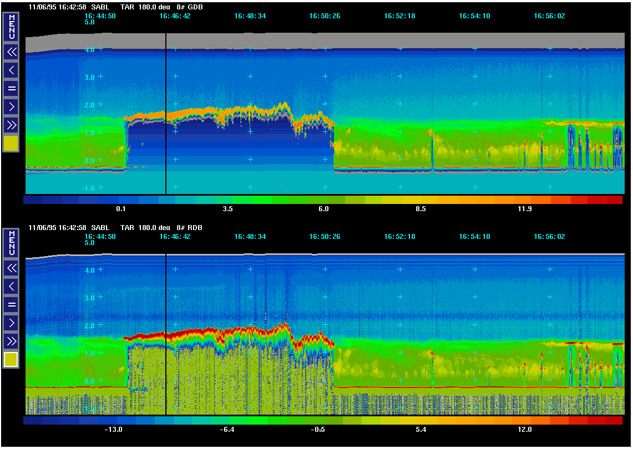Open the MENU button in the top GDB panel
633x449 pixels.
(12, 27)
